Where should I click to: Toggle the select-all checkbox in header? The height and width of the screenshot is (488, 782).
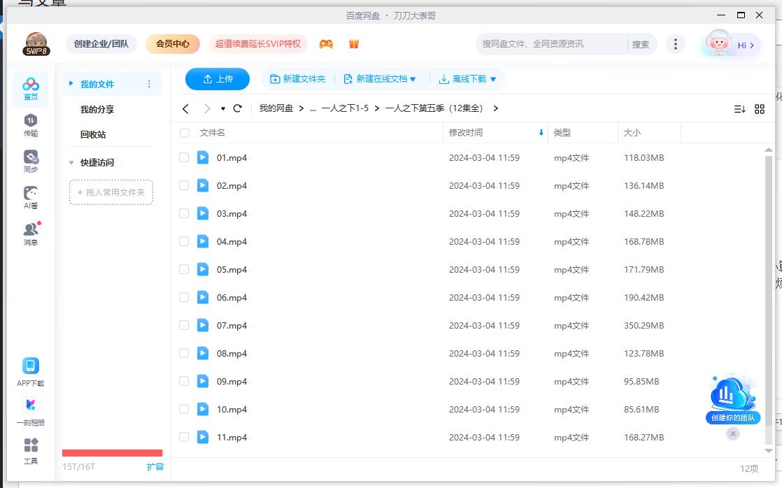pos(185,133)
